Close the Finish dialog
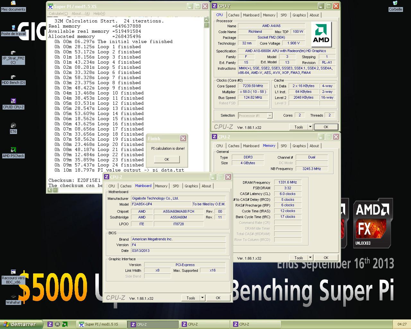Screen dimensions: 411x329 183,138
